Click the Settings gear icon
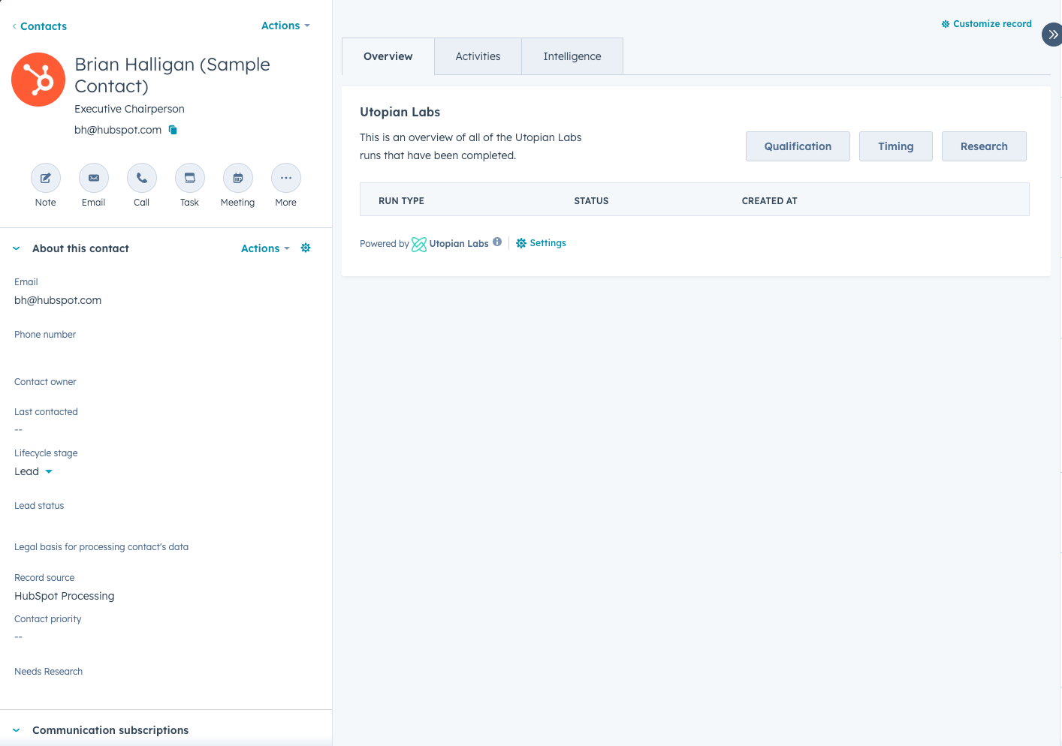 tap(521, 243)
